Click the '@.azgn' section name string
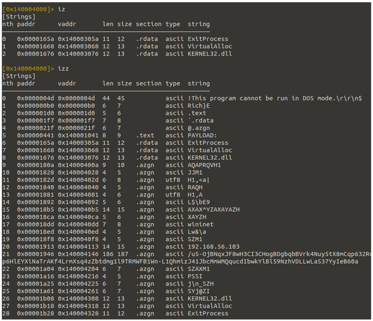This screenshot has width=373, height=321. coord(199,128)
